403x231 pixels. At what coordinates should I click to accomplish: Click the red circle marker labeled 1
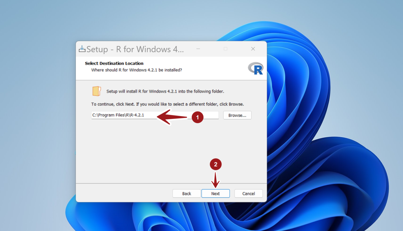[198, 117]
